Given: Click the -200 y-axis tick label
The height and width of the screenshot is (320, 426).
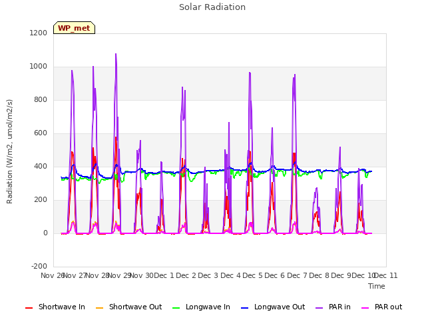Looking at the screenshot, I should pyautogui.click(x=39, y=266).
